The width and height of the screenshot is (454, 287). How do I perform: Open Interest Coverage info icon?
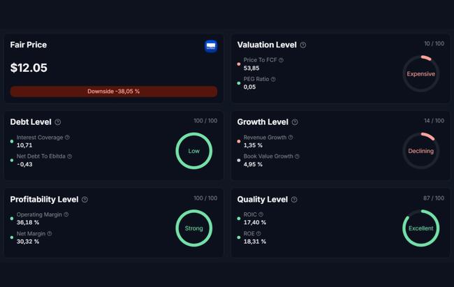click(67, 138)
